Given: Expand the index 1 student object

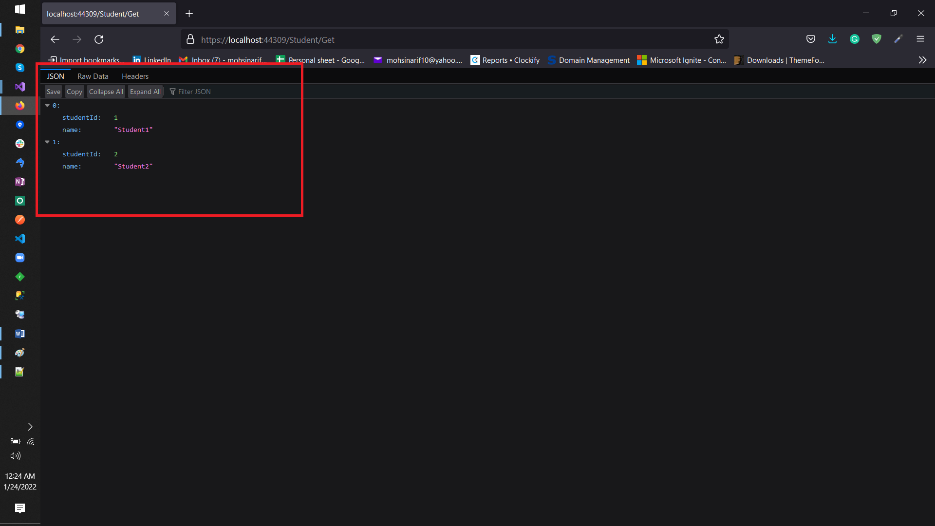Looking at the screenshot, I should click(x=48, y=141).
